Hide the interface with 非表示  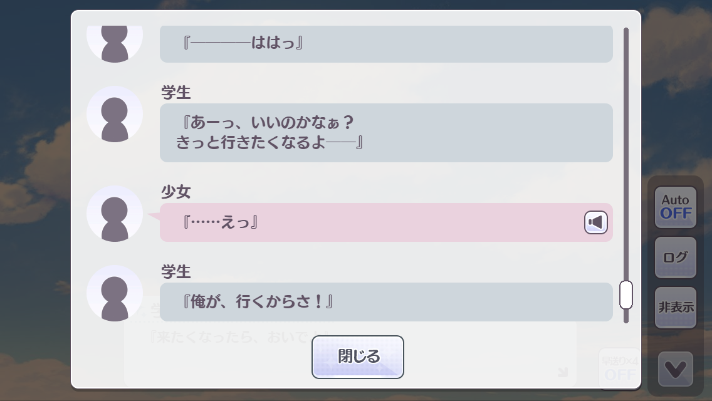[x=675, y=308]
